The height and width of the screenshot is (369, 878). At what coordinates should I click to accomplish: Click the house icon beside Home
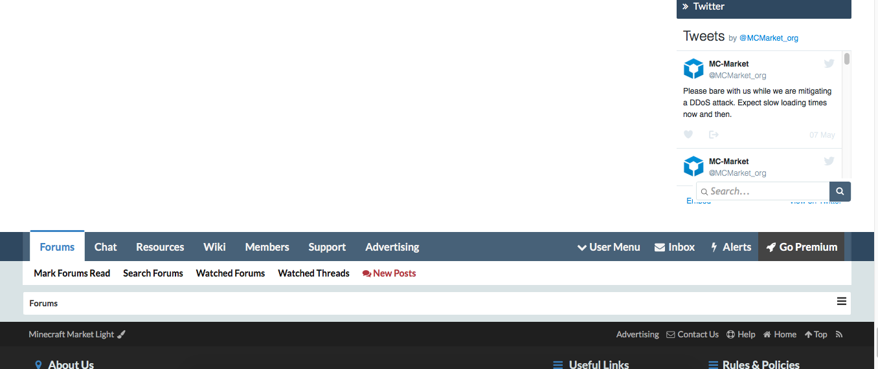(767, 334)
